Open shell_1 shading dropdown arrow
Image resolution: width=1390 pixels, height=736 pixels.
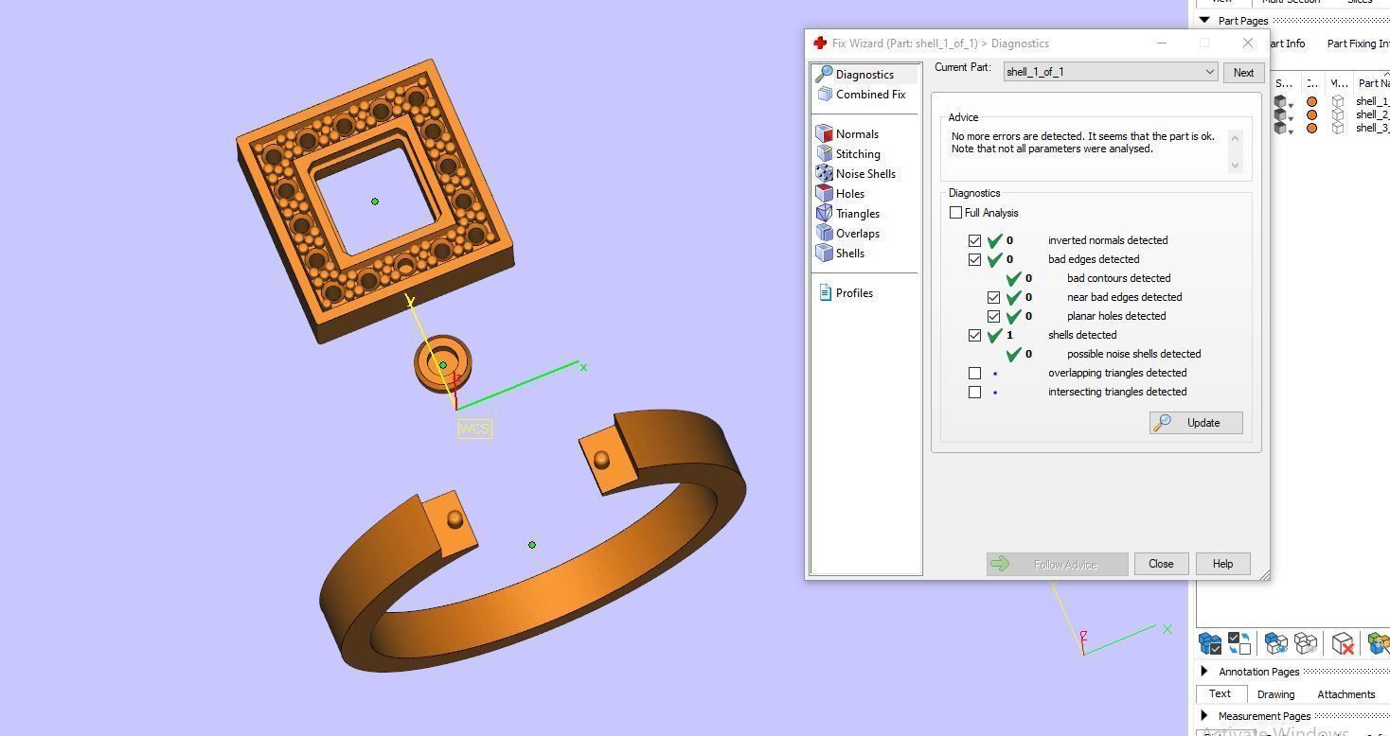1292,105
